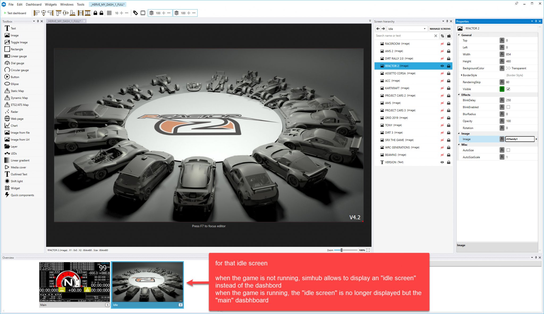This screenshot has width=544, height=314.
Task: Click the align bottom edges icon
Action: click(x=73, y=13)
